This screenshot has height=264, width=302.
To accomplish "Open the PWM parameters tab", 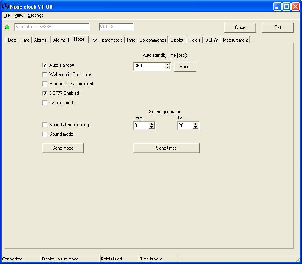I will click(106, 40).
